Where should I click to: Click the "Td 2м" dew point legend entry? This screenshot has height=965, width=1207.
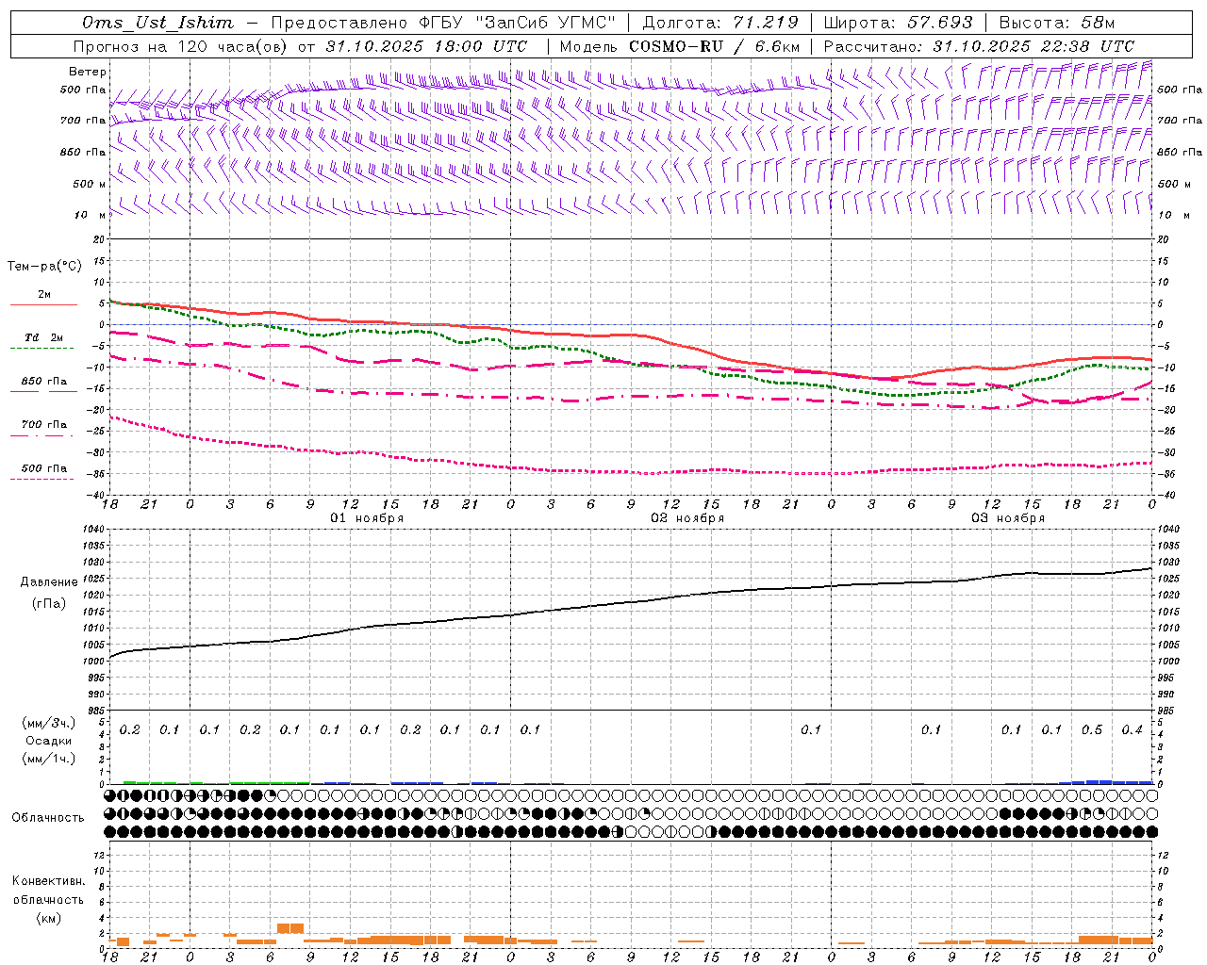click(x=43, y=337)
